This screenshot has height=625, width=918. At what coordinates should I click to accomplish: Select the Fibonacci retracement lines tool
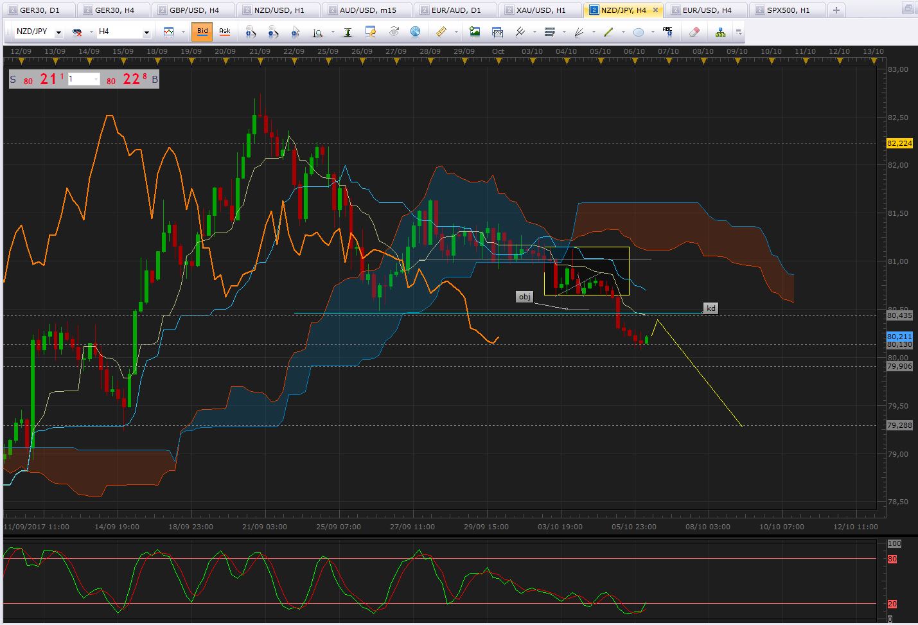[550, 32]
